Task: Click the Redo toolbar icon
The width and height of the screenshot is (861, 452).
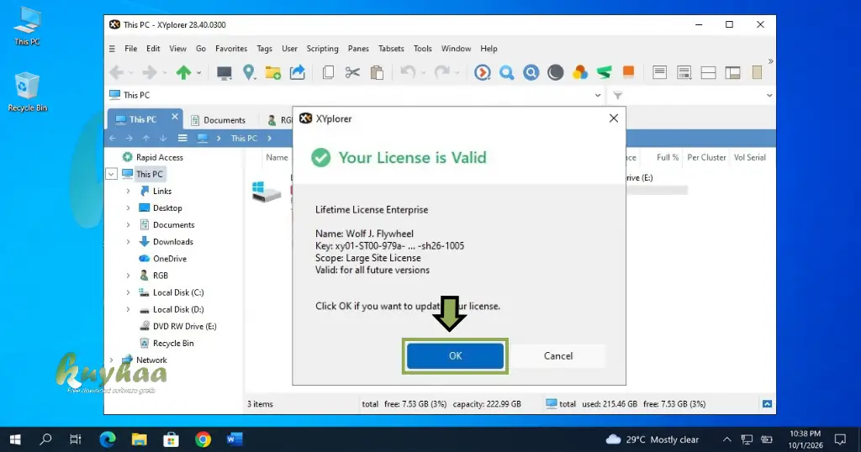Action: point(442,72)
